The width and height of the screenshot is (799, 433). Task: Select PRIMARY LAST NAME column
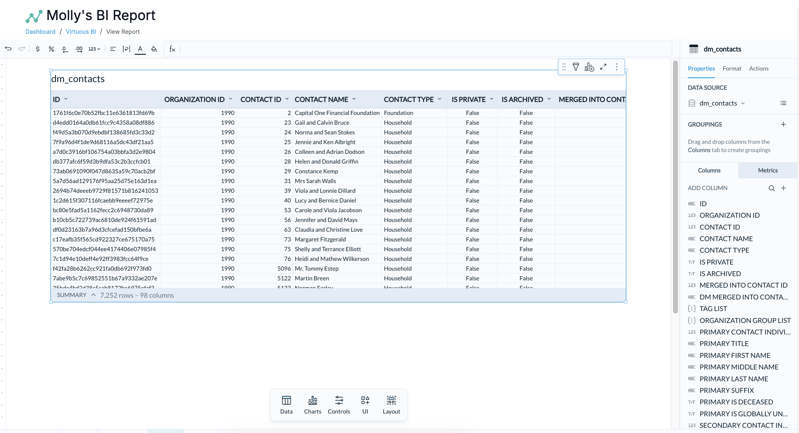pyautogui.click(x=734, y=379)
